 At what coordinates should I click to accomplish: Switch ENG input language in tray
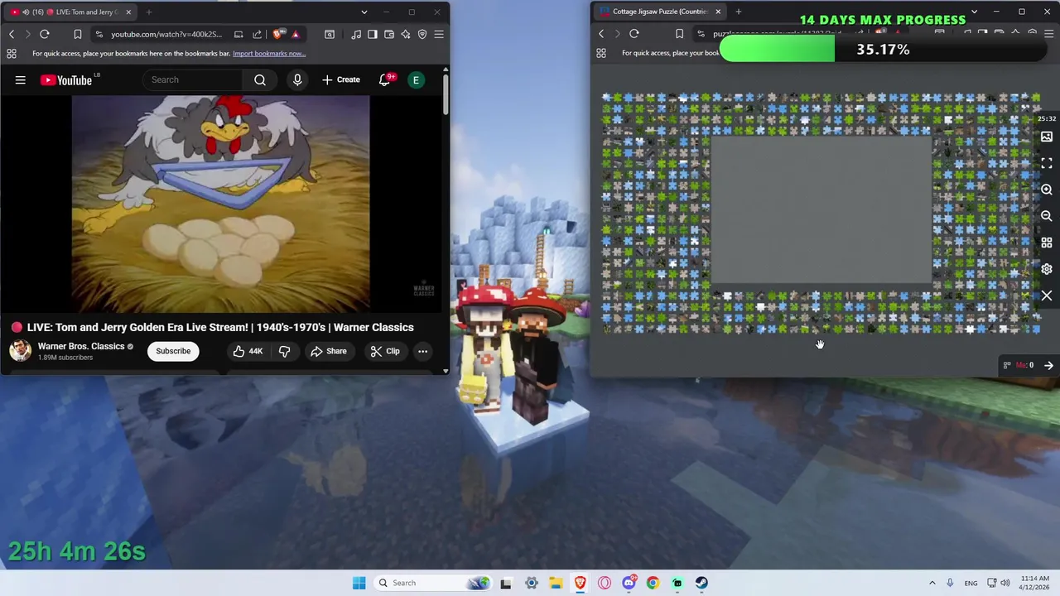click(971, 583)
